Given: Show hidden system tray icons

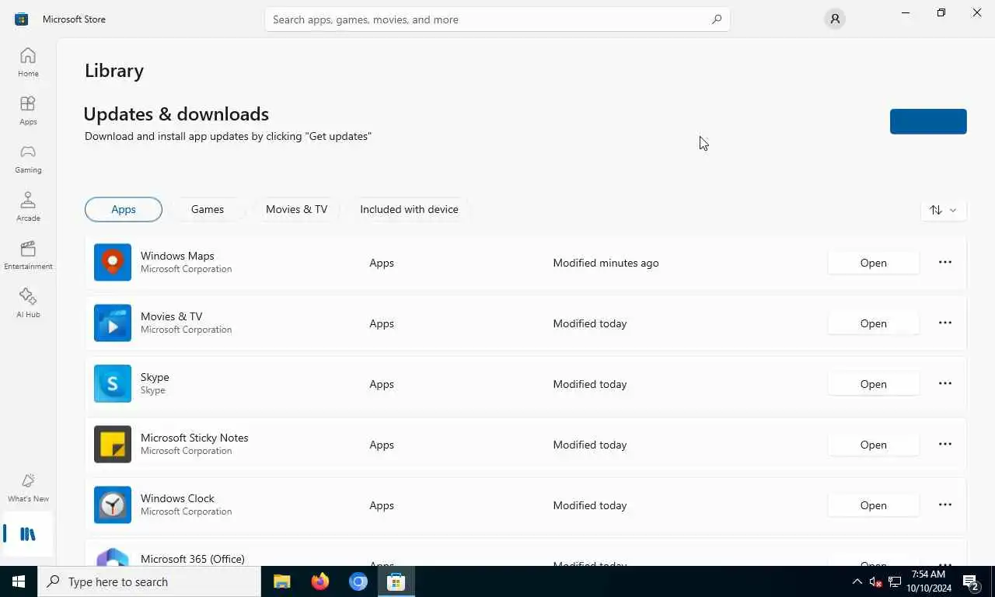Looking at the screenshot, I should pos(857,581).
